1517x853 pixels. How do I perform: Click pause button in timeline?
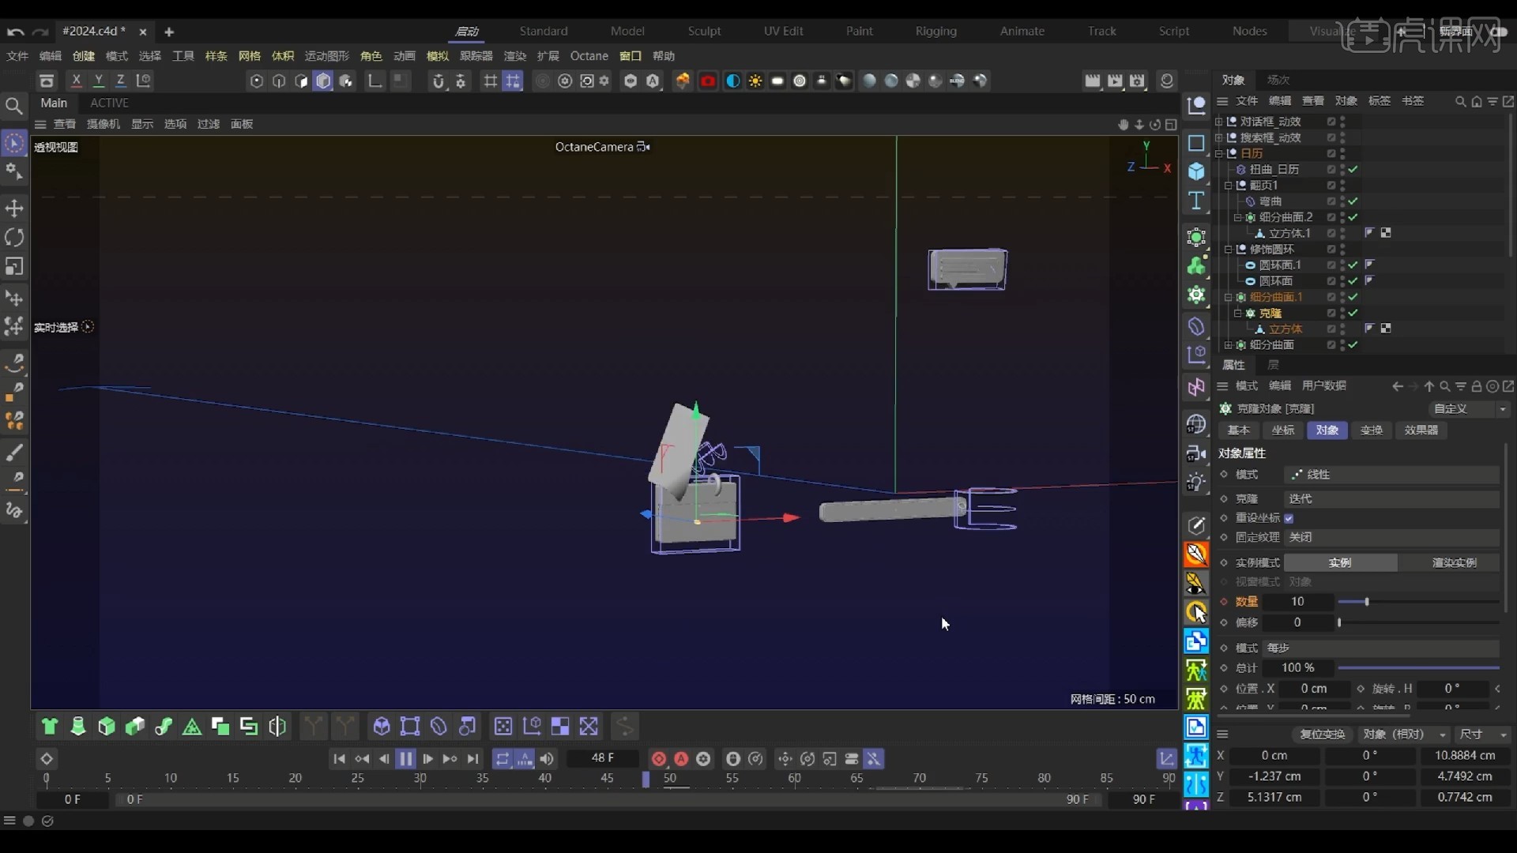pyautogui.click(x=405, y=759)
